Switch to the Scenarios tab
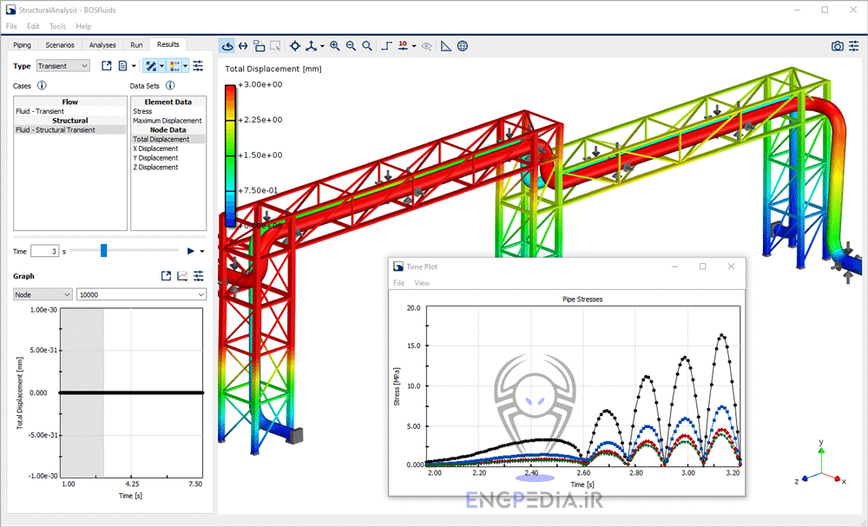Viewport: 868px width, 527px height. (x=59, y=44)
